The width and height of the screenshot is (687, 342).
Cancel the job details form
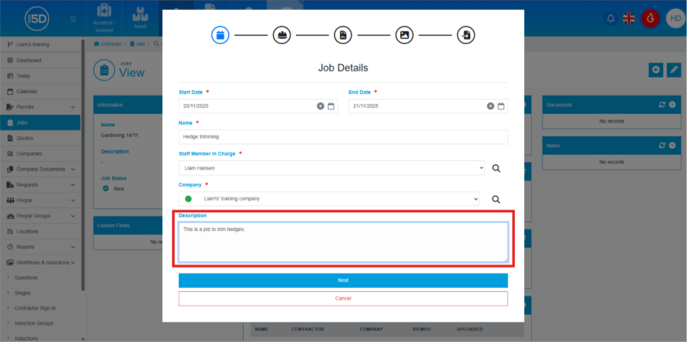point(343,298)
